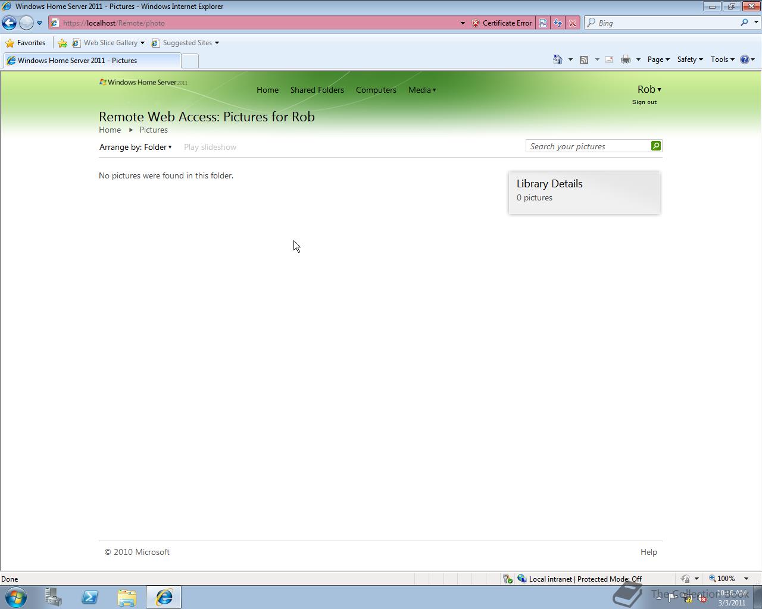Screen dimensions: 762x609
Task: Open the Suggested Sites link
Action: (x=185, y=43)
